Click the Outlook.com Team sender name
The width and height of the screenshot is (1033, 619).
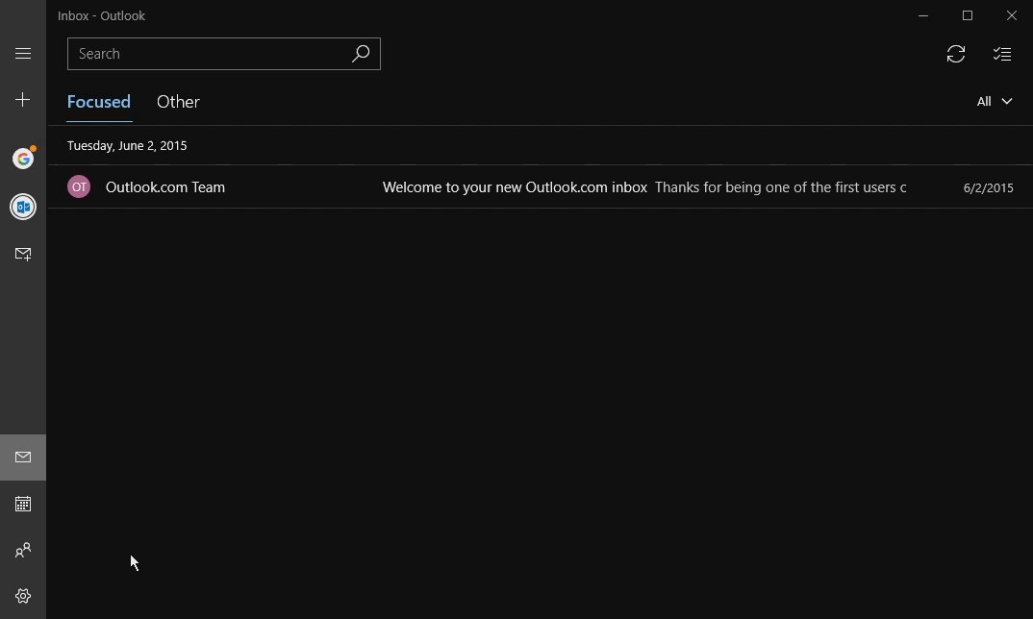click(165, 187)
